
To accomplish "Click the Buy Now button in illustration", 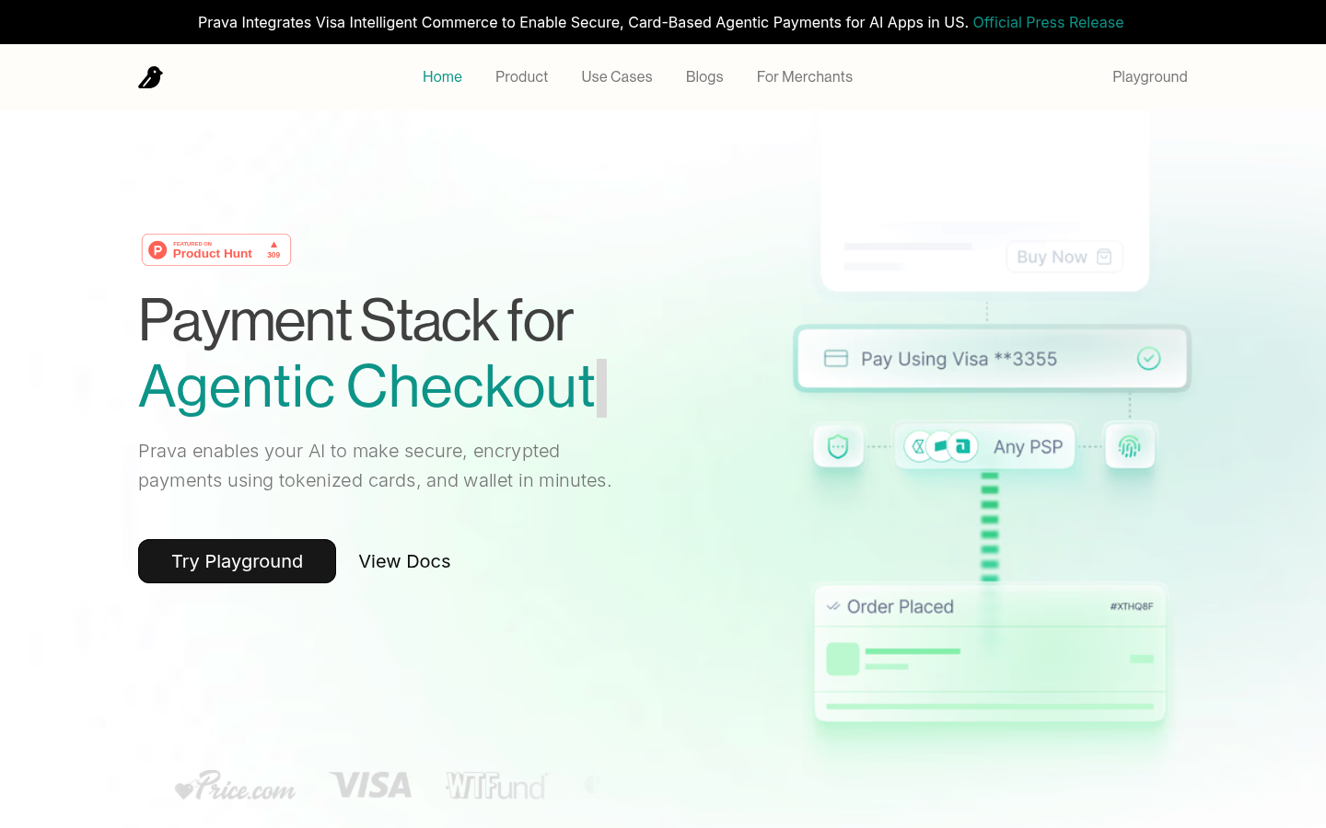I will tap(1064, 257).
